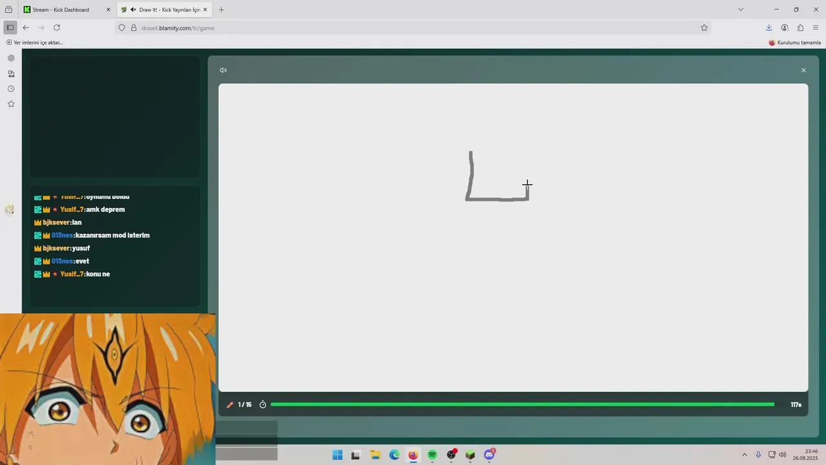Click bjksever username in yusuf message
The width and height of the screenshot is (826, 465).
(57, 248)
